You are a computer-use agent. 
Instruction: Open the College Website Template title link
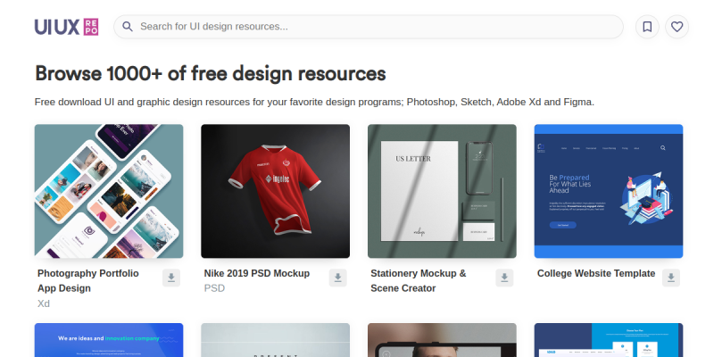(596, 274)
